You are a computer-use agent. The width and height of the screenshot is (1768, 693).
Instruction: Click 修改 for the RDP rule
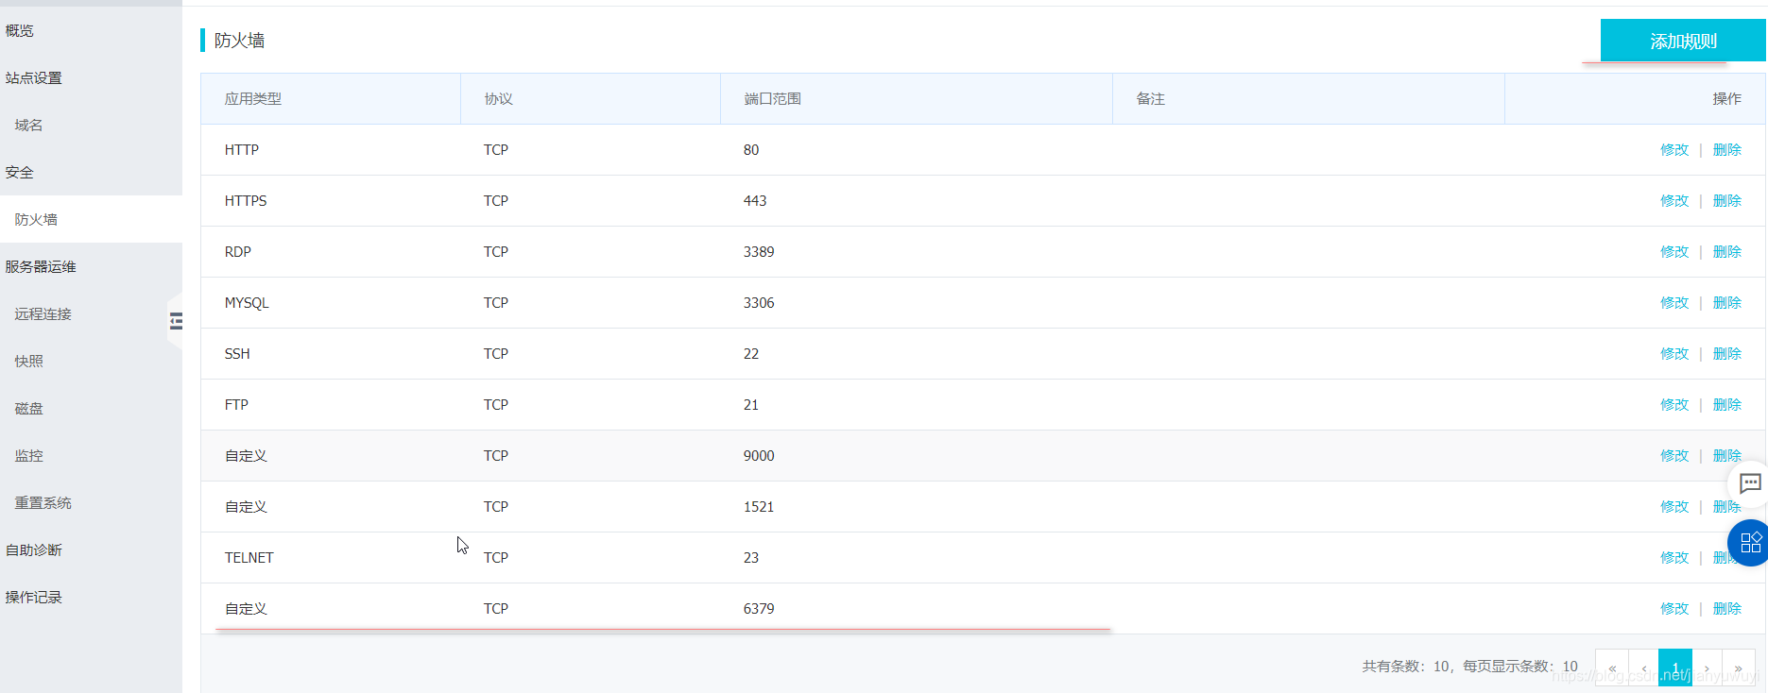pyautogui.click(x=1674, y=251)
